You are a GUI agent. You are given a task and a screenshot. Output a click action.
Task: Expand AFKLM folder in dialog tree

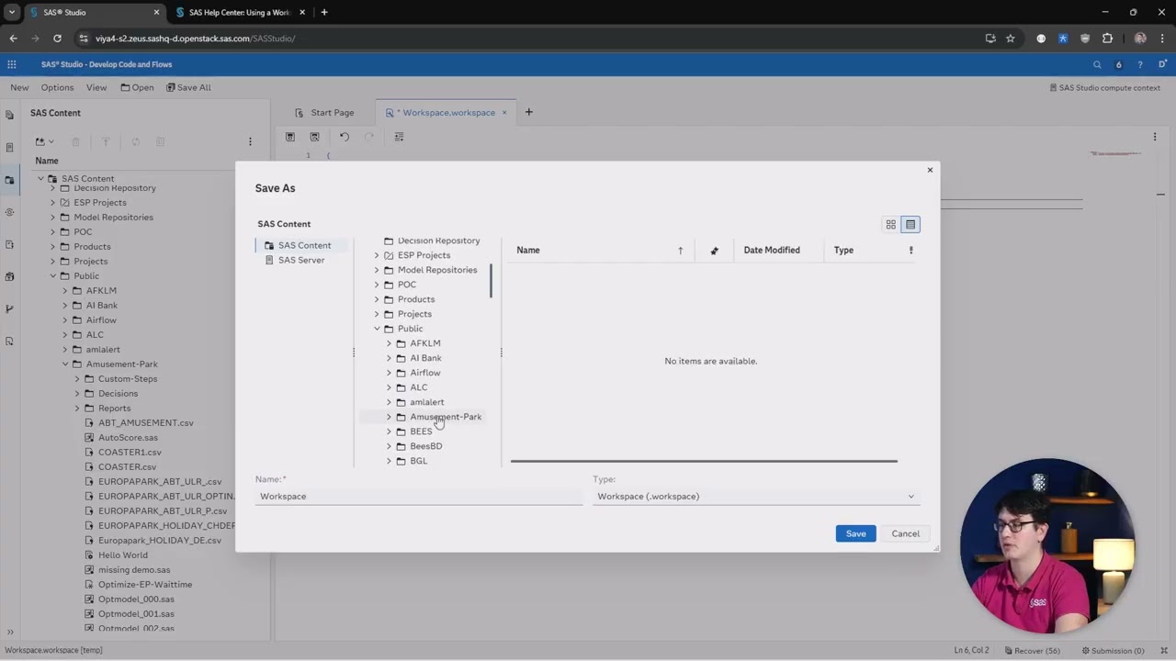coord(389,343)
